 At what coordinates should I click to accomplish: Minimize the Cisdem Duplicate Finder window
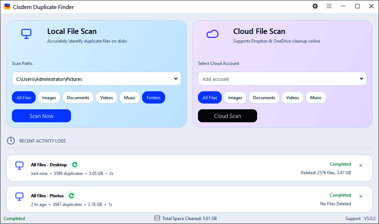click(343, 6)
